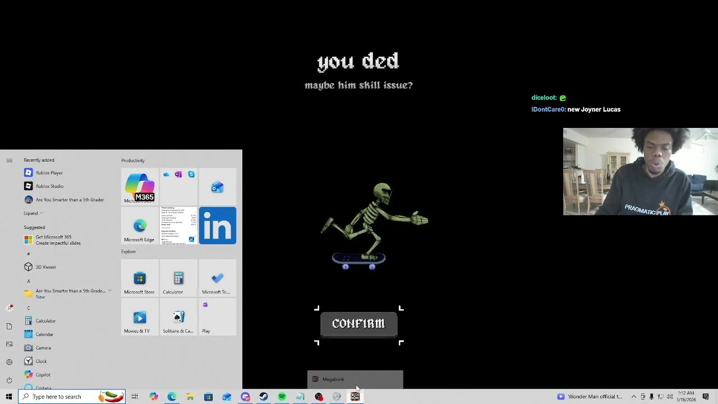Open the Calculator tile under Explore

(x=178, y=278)
